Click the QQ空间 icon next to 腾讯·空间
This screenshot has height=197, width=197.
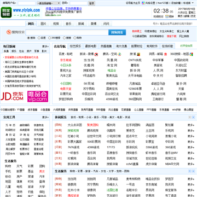[x=119, y=54]
